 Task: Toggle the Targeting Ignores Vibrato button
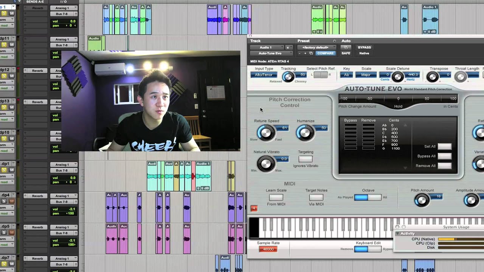pos(305,159)
